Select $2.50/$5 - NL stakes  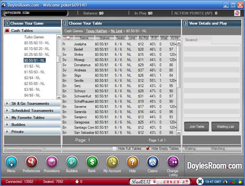point(34,83)
